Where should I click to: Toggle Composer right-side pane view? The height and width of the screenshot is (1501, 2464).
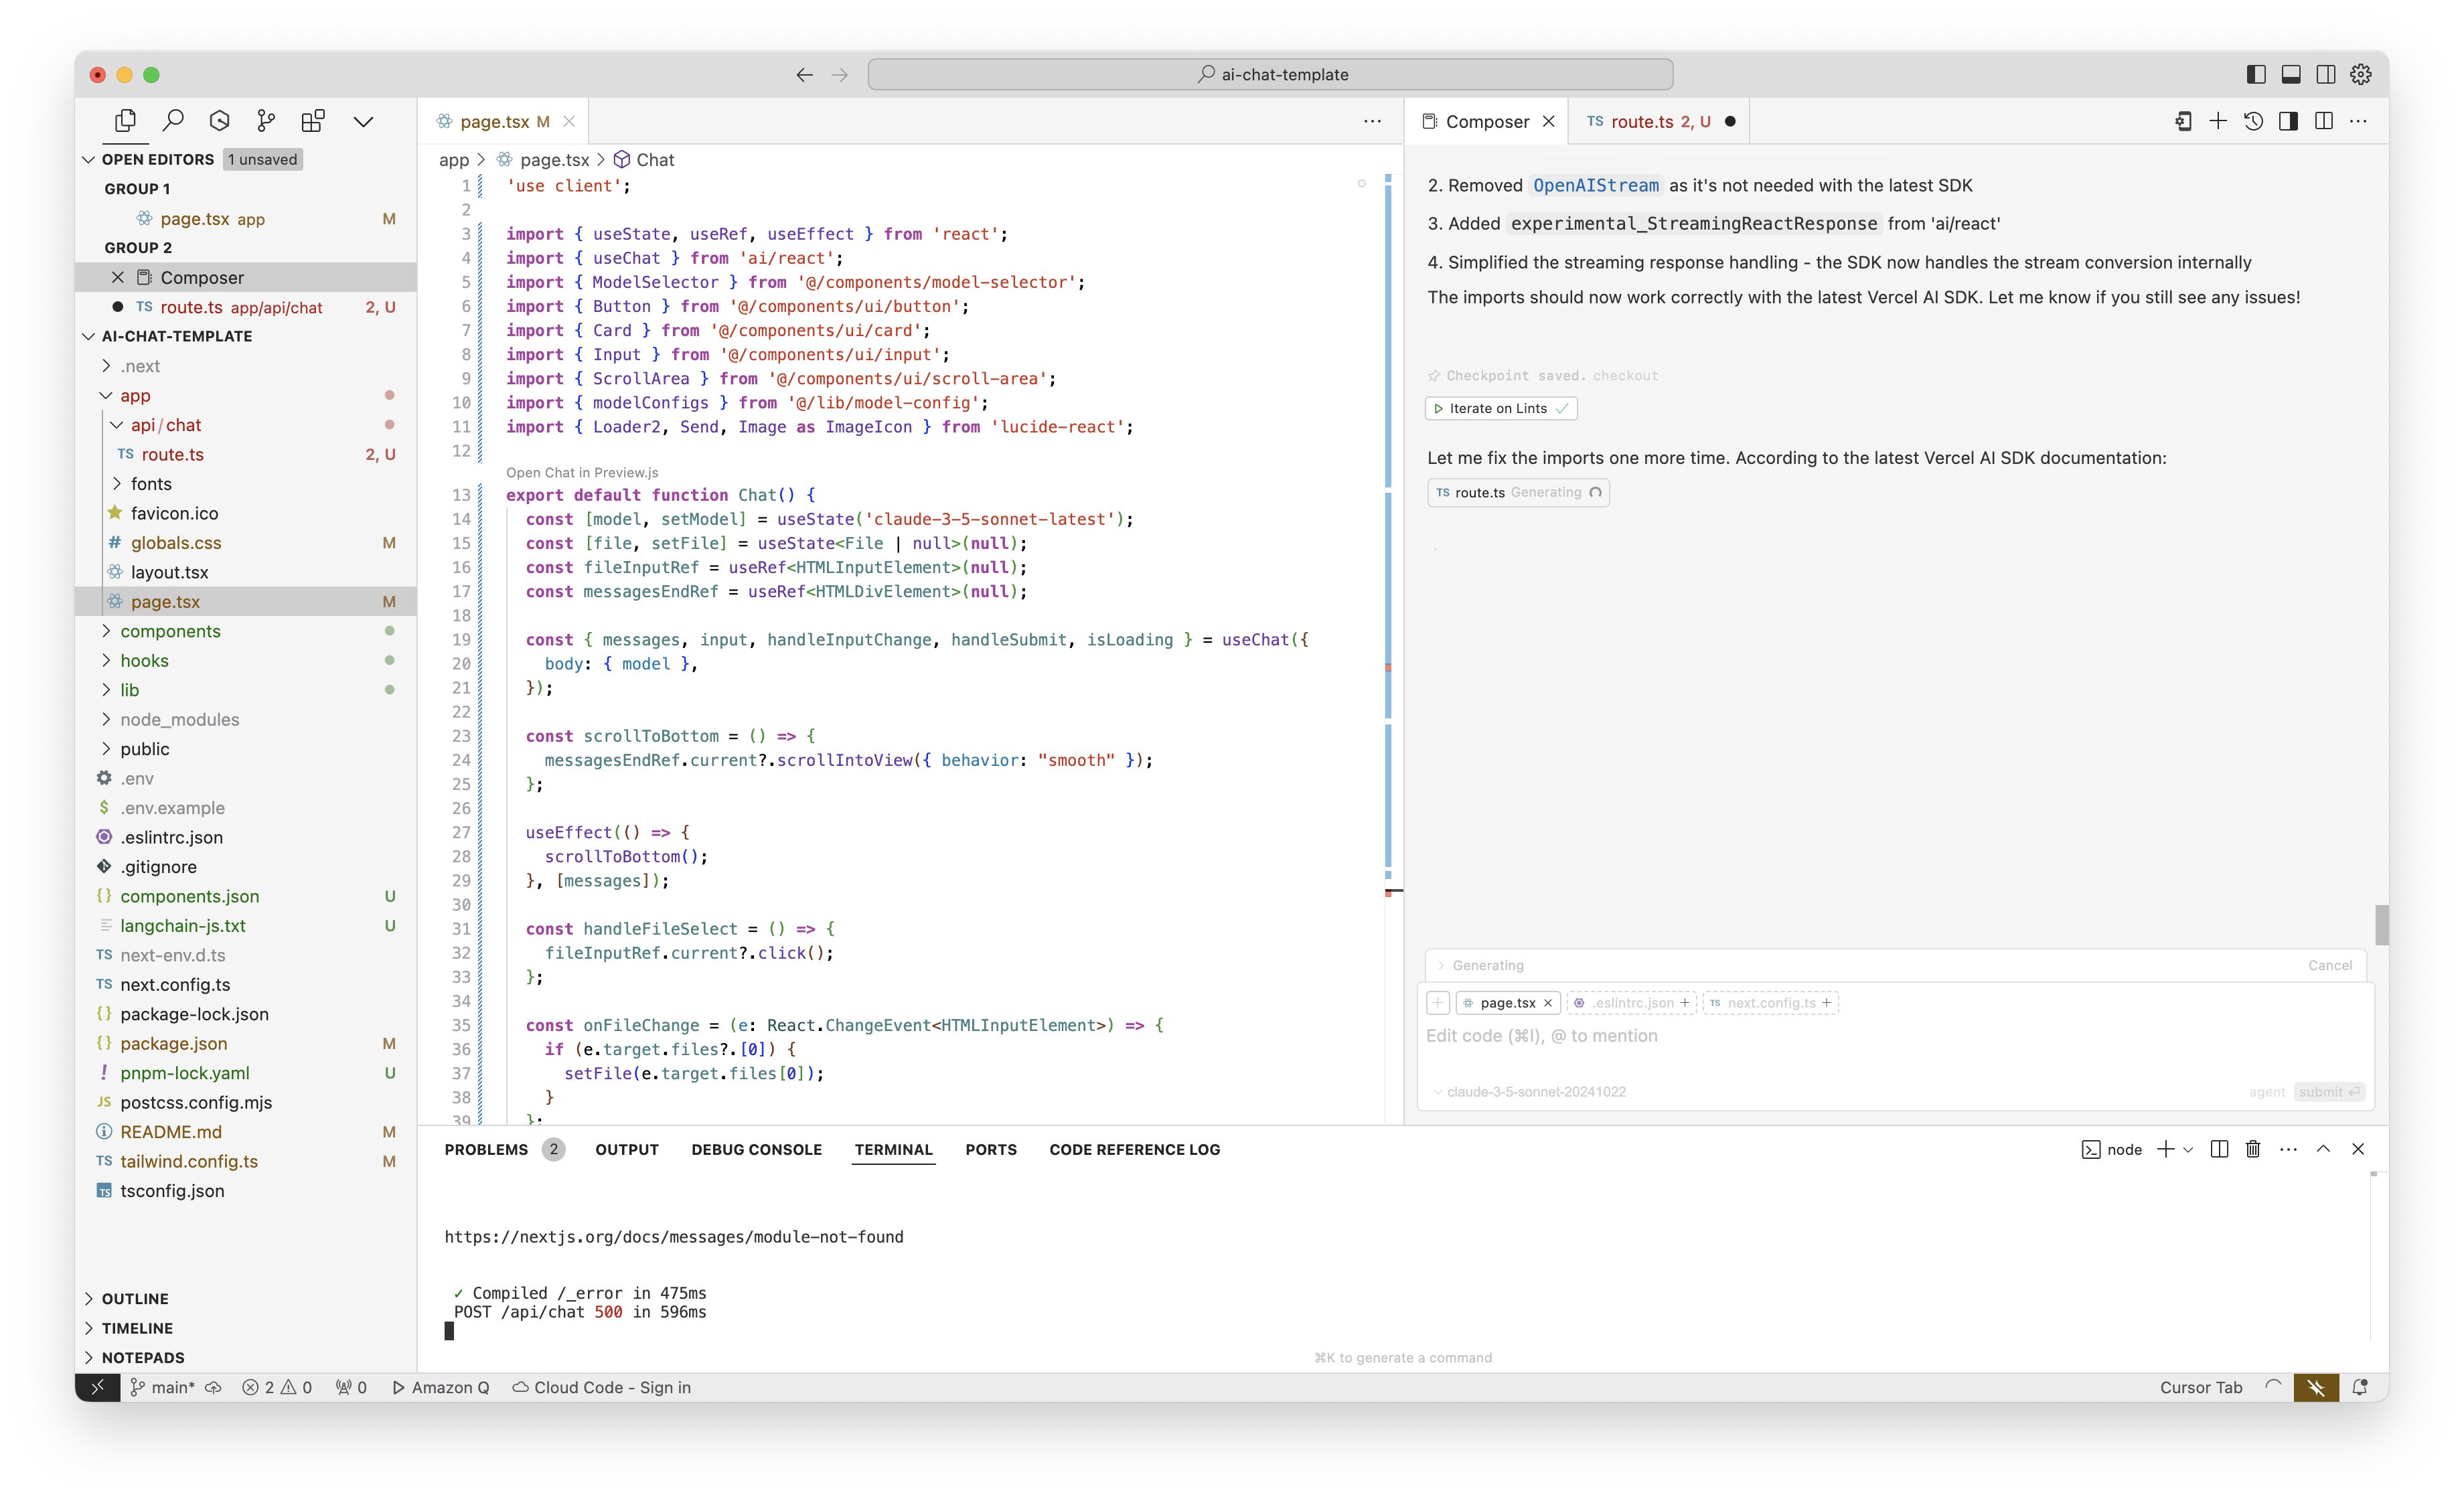click(x=2288, y=121)
